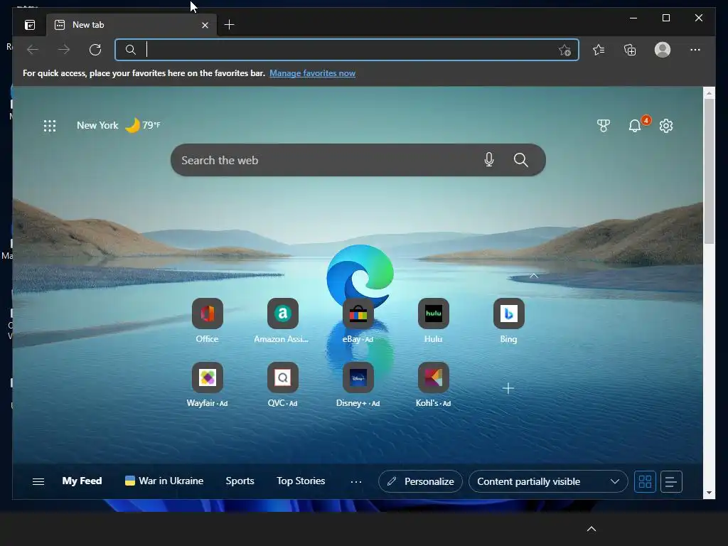Image resolution: width=728 pixels, height=546 pixels.
Task: Switch feed to grid view
Action: 645,481
